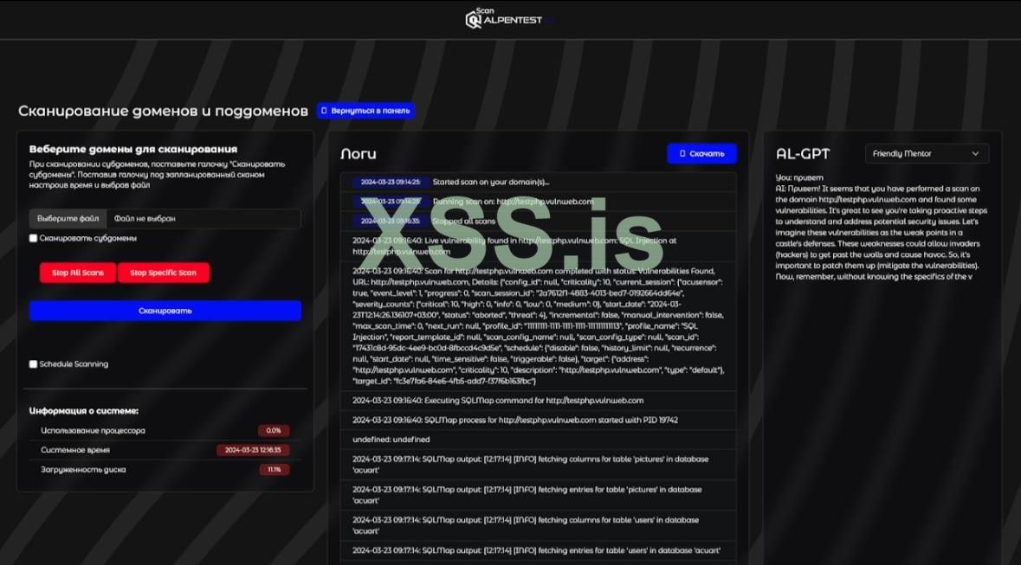Click the Логи panel heading
This screenshot has width=1021, height=565.
(x=359, y=154)
